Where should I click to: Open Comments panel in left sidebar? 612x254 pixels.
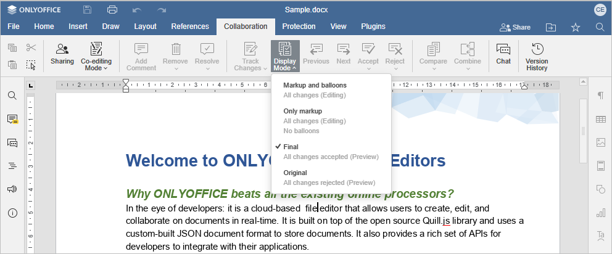12,120
